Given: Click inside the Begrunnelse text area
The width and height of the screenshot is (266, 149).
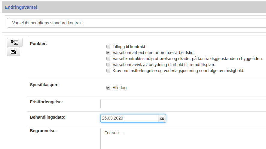Looking at the screenshot, I should (x=183, y=138).
